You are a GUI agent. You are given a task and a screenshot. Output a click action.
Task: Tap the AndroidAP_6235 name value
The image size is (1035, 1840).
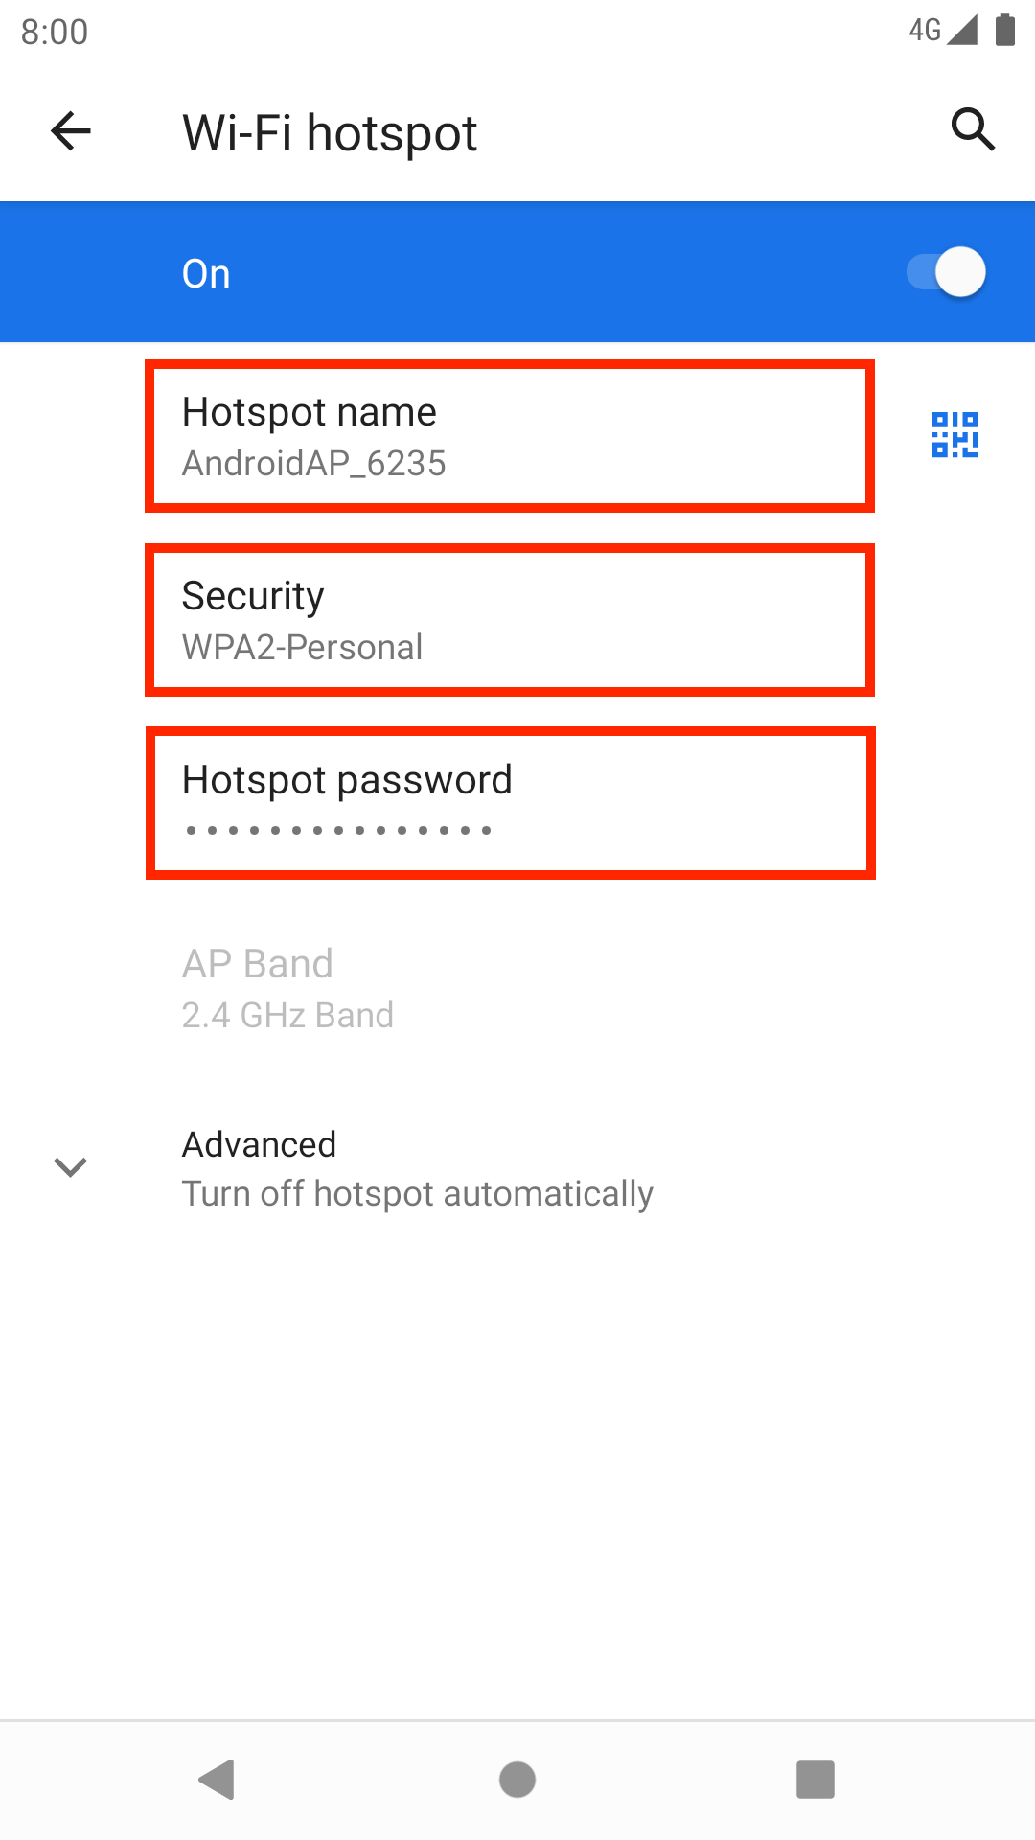tap(314, 464)
